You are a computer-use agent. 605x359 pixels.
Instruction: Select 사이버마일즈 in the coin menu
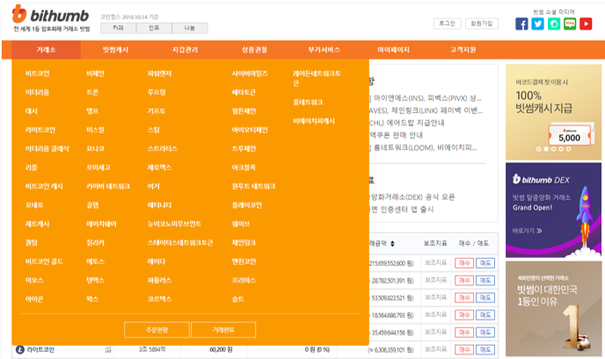tap(250, 74)
